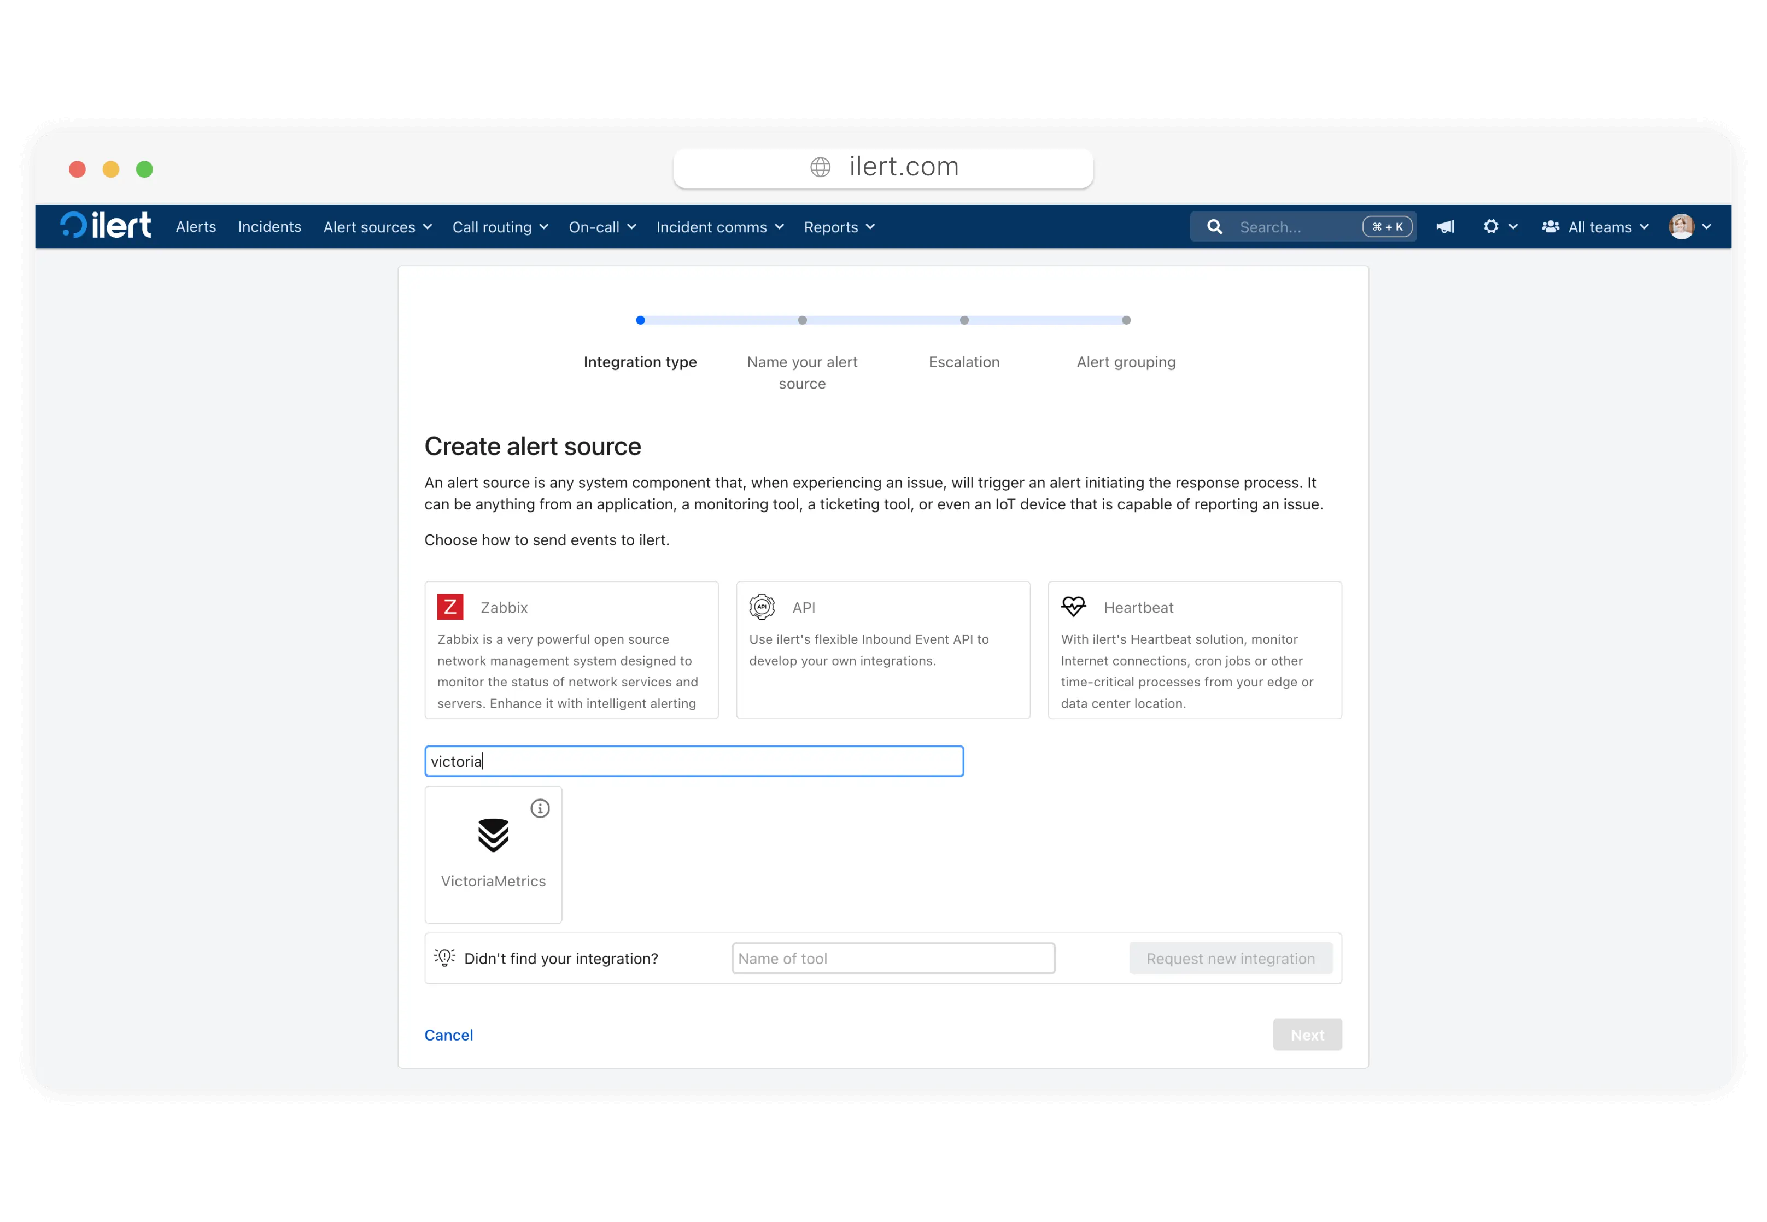Click the Zabbix logo icon
Image resolution: width=1767 pixels, height=1222 pixels.
tap(450, 607)
